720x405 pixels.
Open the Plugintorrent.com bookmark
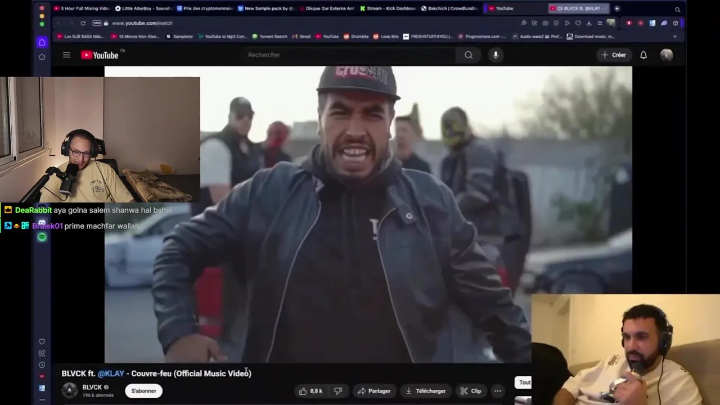483,37
